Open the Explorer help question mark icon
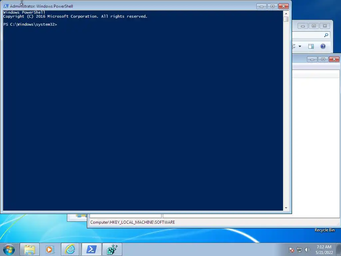The width and height of the screenshot is (341, 256). pyautogui.click(x=323, y=46)
